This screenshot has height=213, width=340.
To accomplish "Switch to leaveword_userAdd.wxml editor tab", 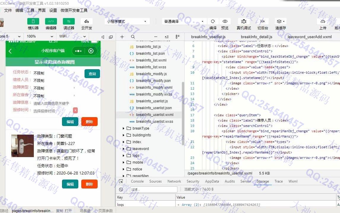I will click(310, 37).
